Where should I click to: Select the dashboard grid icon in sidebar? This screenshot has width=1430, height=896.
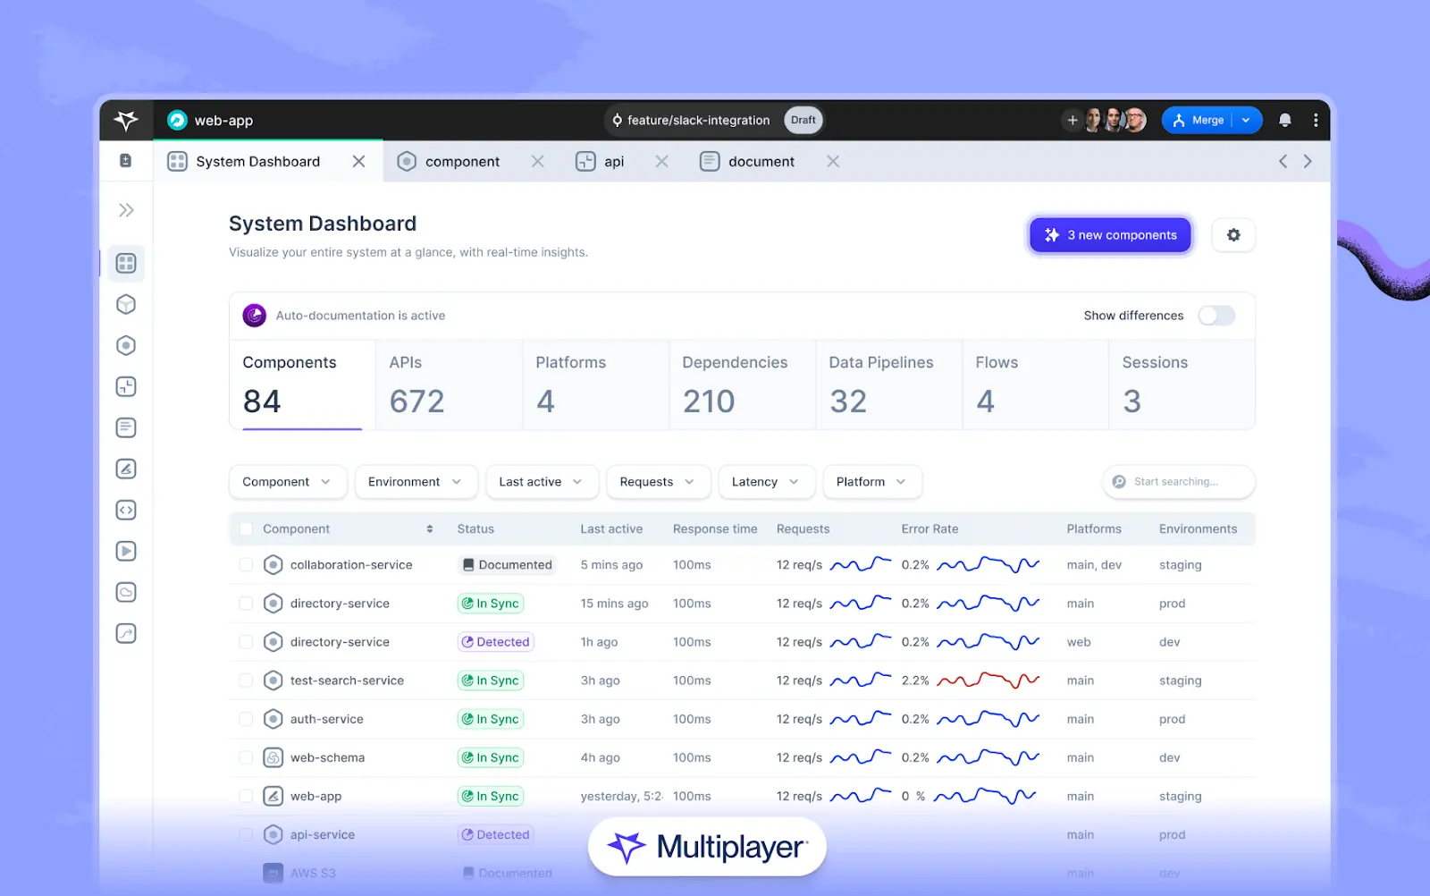[x=126, y=263]
